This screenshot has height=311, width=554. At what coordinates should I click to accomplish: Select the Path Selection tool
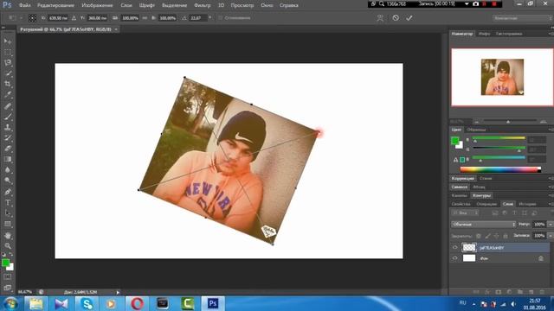tap(8, 213)
